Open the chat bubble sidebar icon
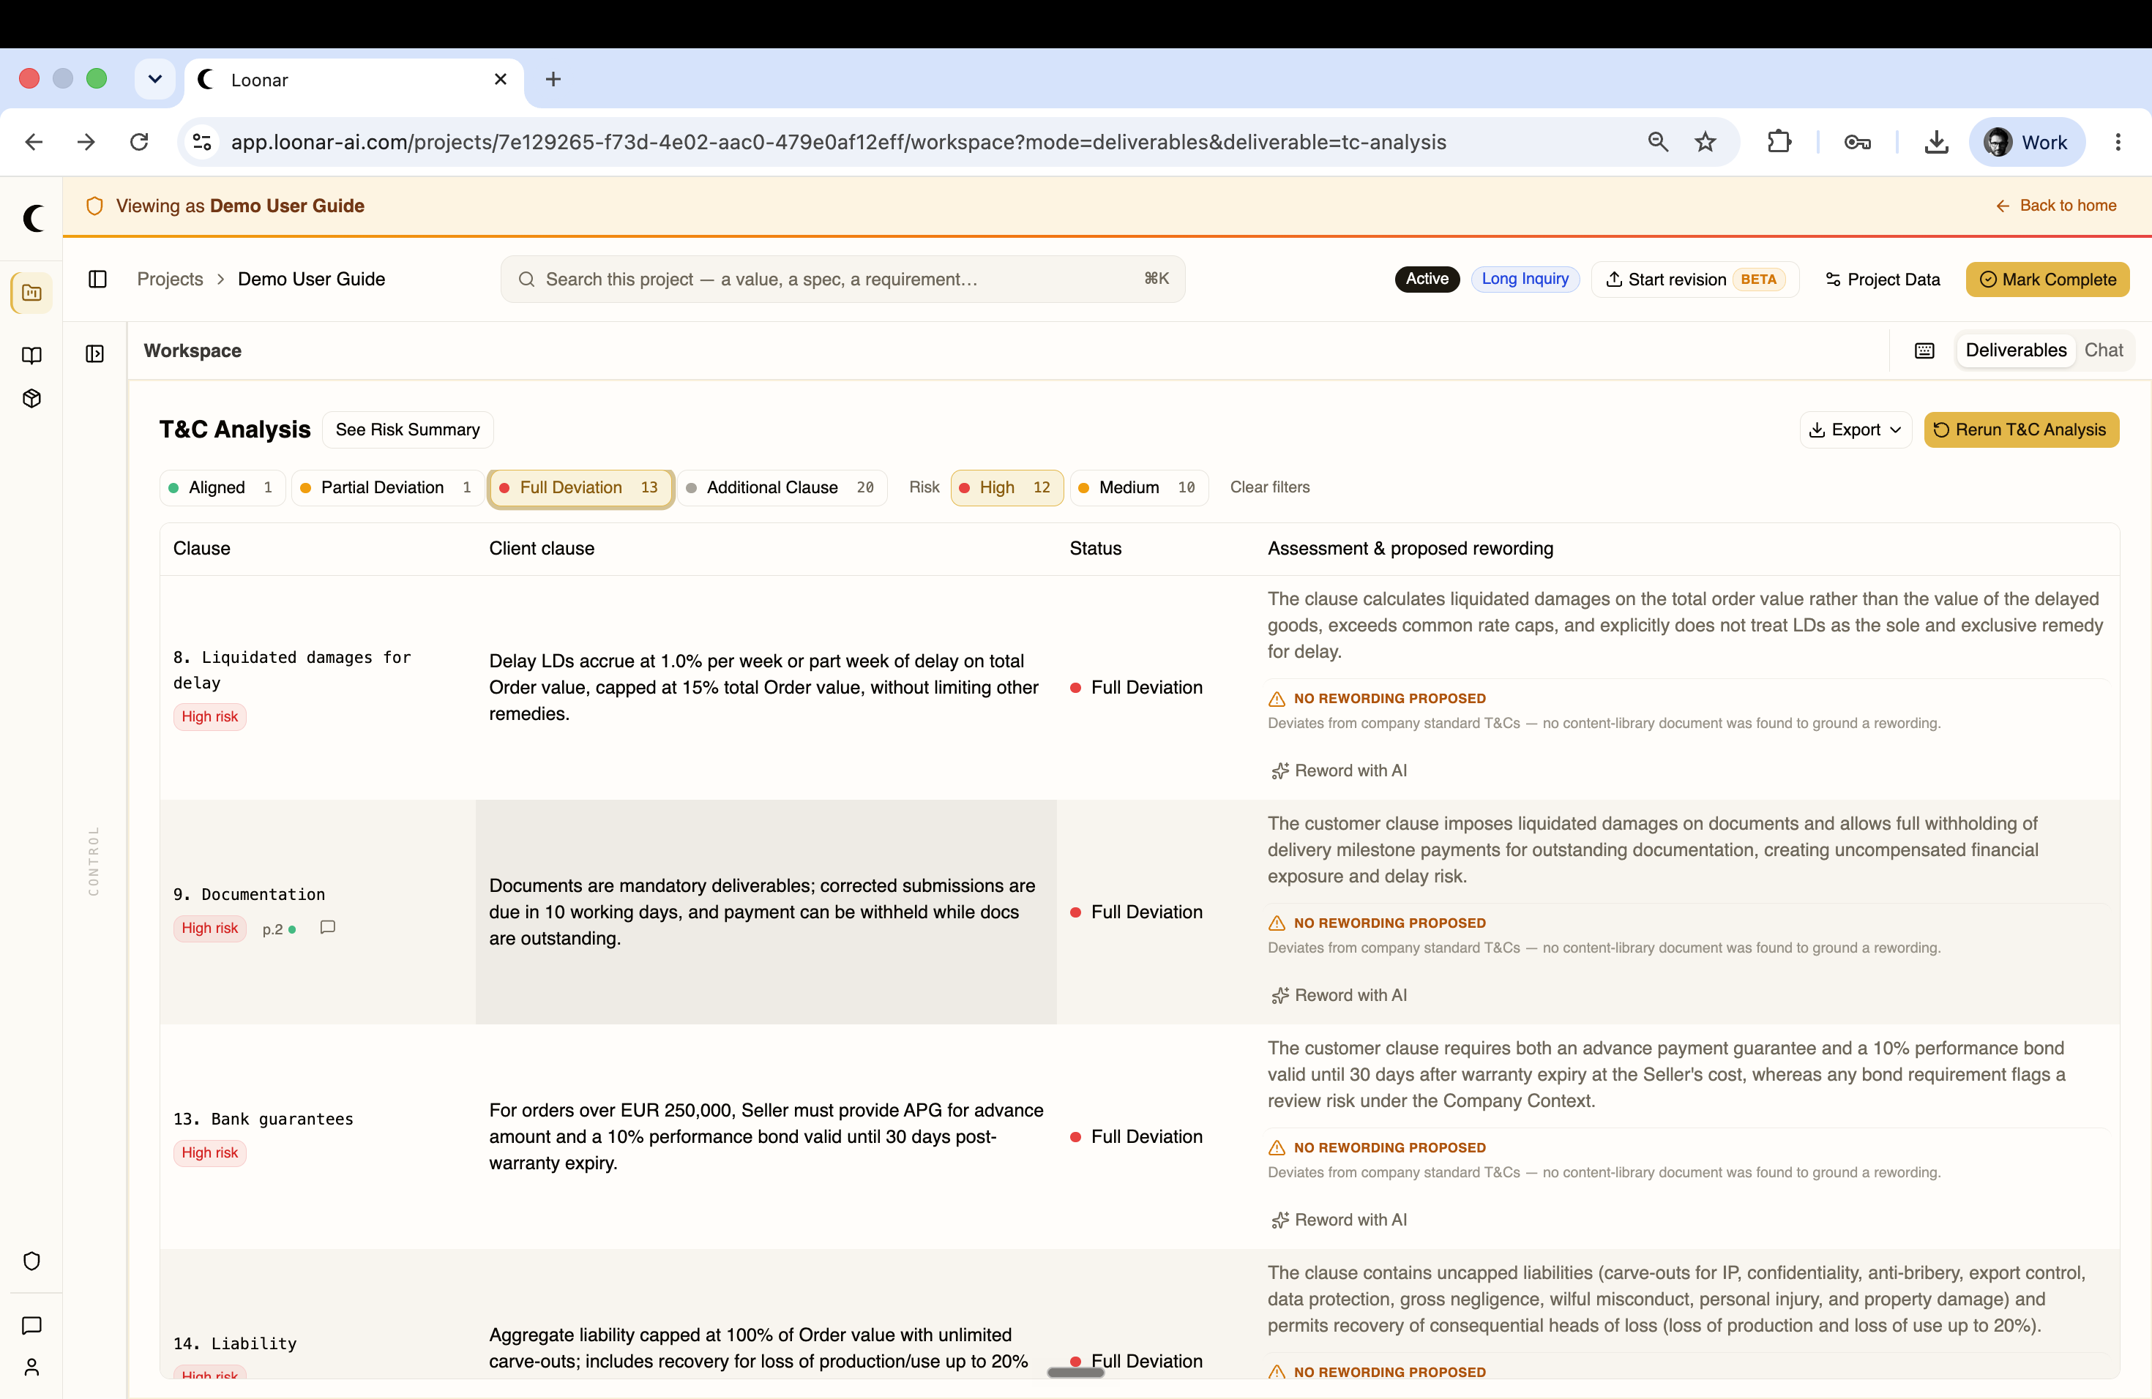 pos(31,1326)
